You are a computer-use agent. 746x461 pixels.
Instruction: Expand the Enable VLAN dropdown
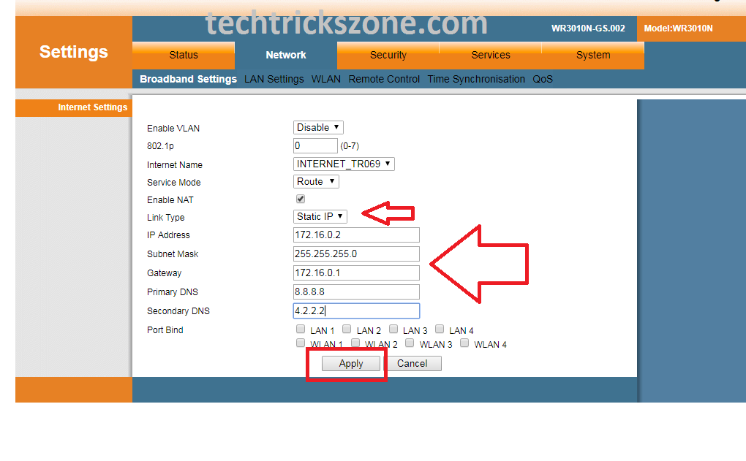[x=318, y=128]
